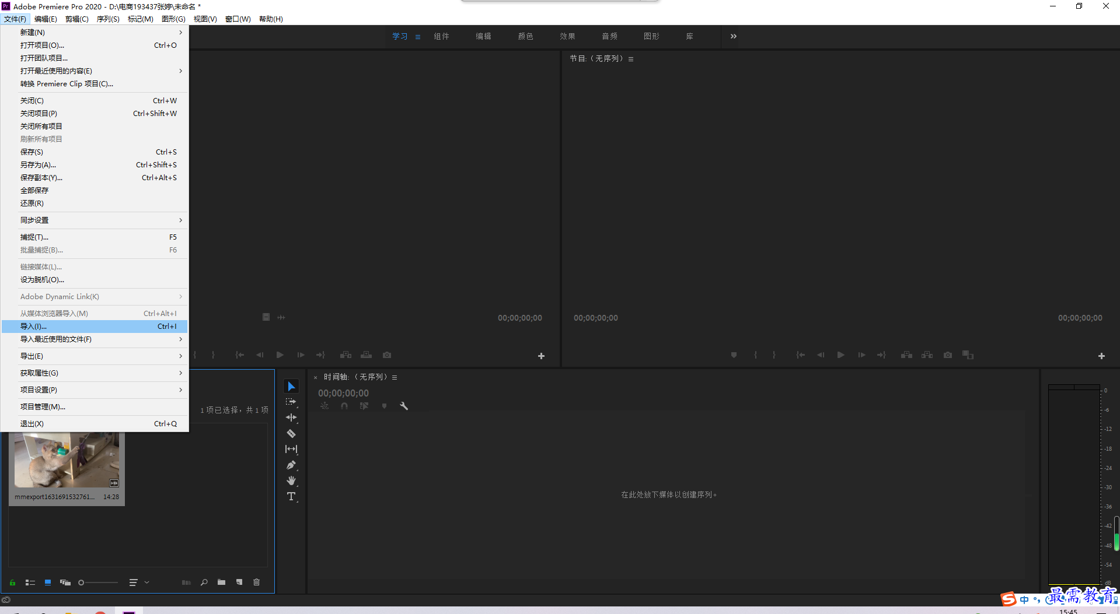Screen dimensions: 1120x614
Task: Open Creative Cloud status icon at bottom-left
Action: click(x=6, y=599)
